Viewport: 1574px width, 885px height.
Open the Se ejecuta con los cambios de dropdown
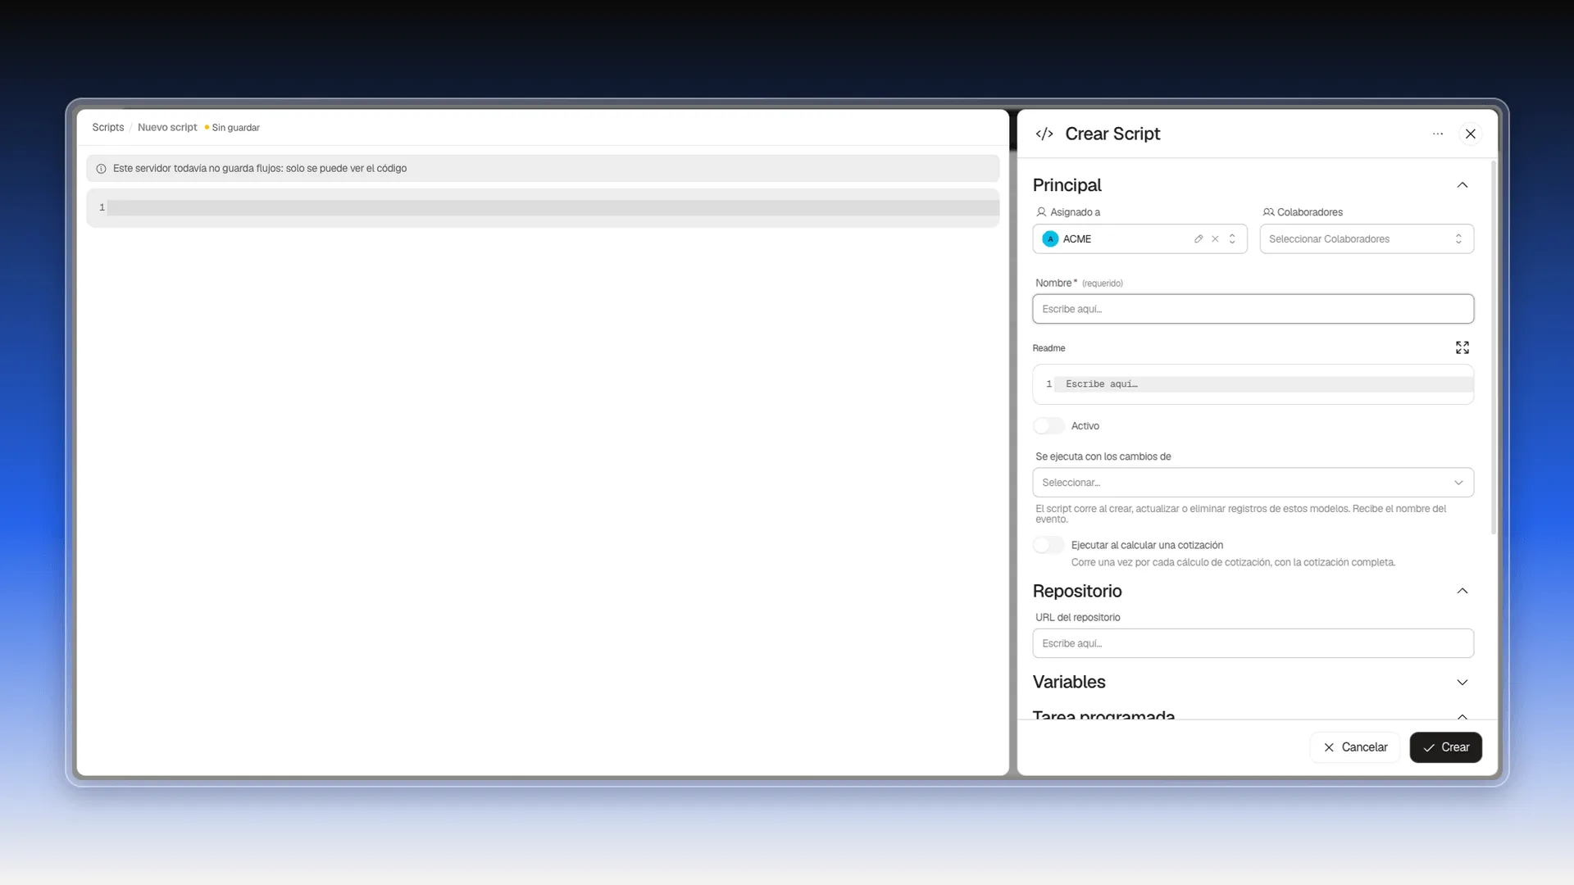1253,483
